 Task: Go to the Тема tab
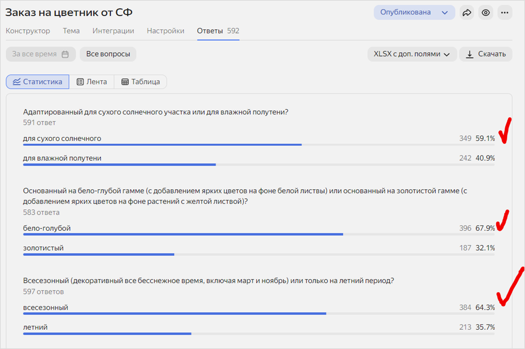coord(71,31)
